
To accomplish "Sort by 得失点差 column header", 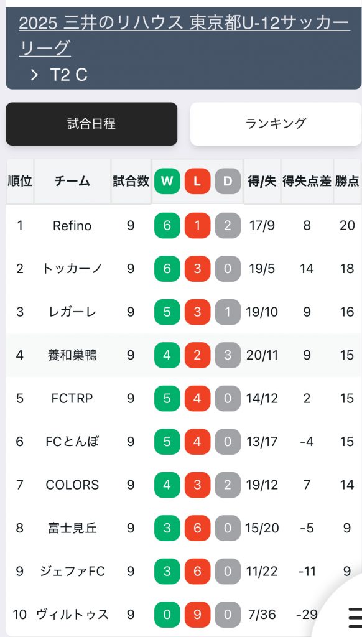I will (x=307, y=181).
